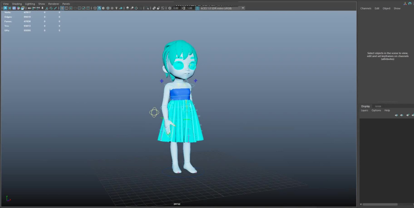Image resolution: width=414 pixels, height=208 pixels.
Task: Click the third viewport panel toolbar icon
Action: [14, 8]
